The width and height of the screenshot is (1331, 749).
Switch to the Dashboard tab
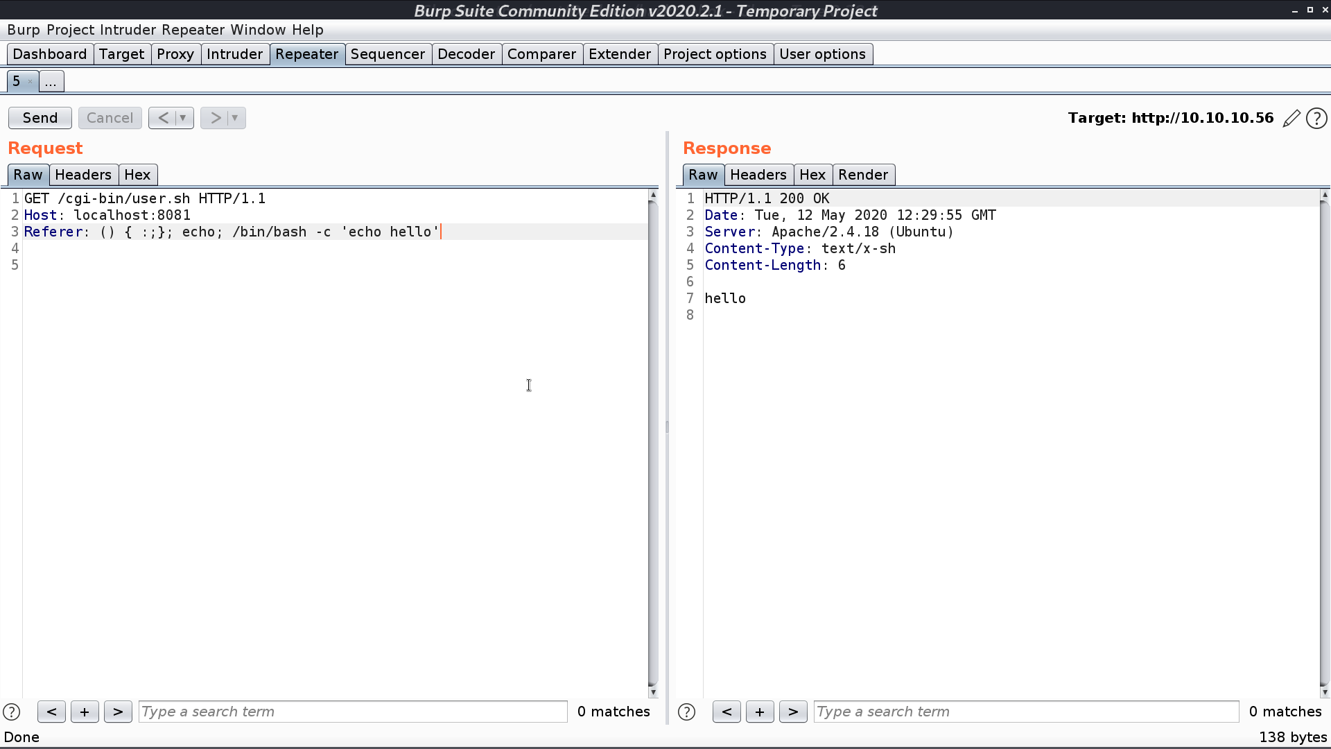[50, 54]
